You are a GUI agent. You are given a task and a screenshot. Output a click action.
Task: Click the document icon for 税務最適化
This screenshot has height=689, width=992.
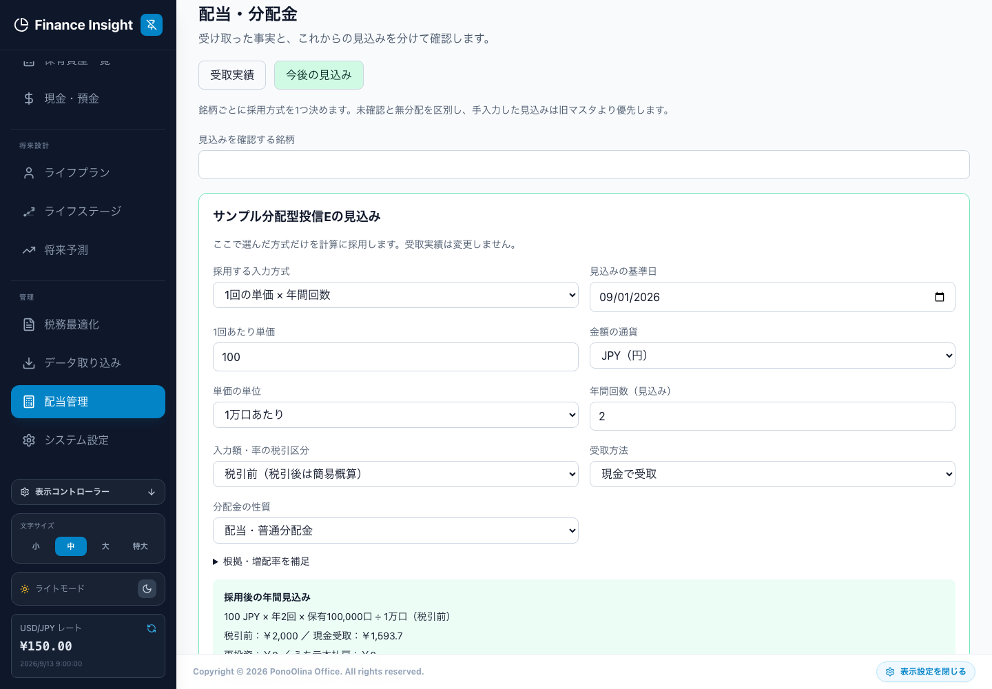point(29,325)
